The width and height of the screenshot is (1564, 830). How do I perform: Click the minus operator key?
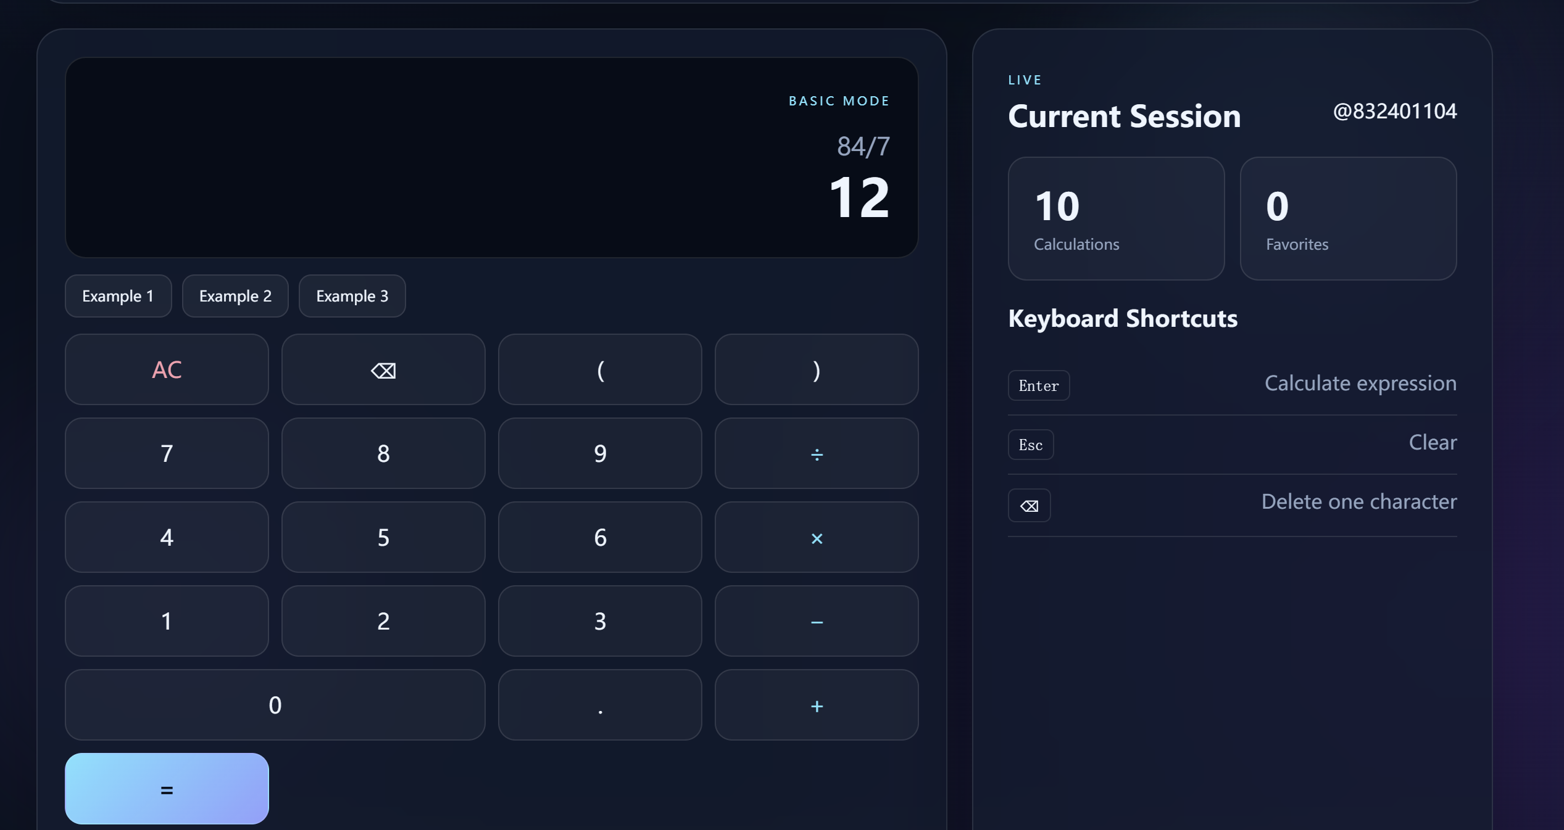point(816,621)
